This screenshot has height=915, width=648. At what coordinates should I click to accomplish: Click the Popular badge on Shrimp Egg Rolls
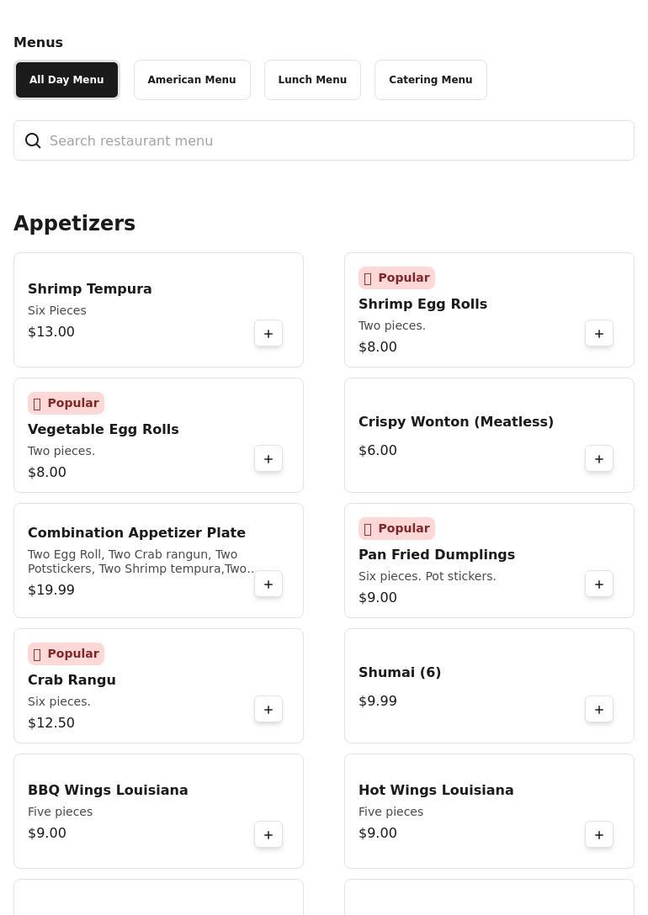pos(396,278)
